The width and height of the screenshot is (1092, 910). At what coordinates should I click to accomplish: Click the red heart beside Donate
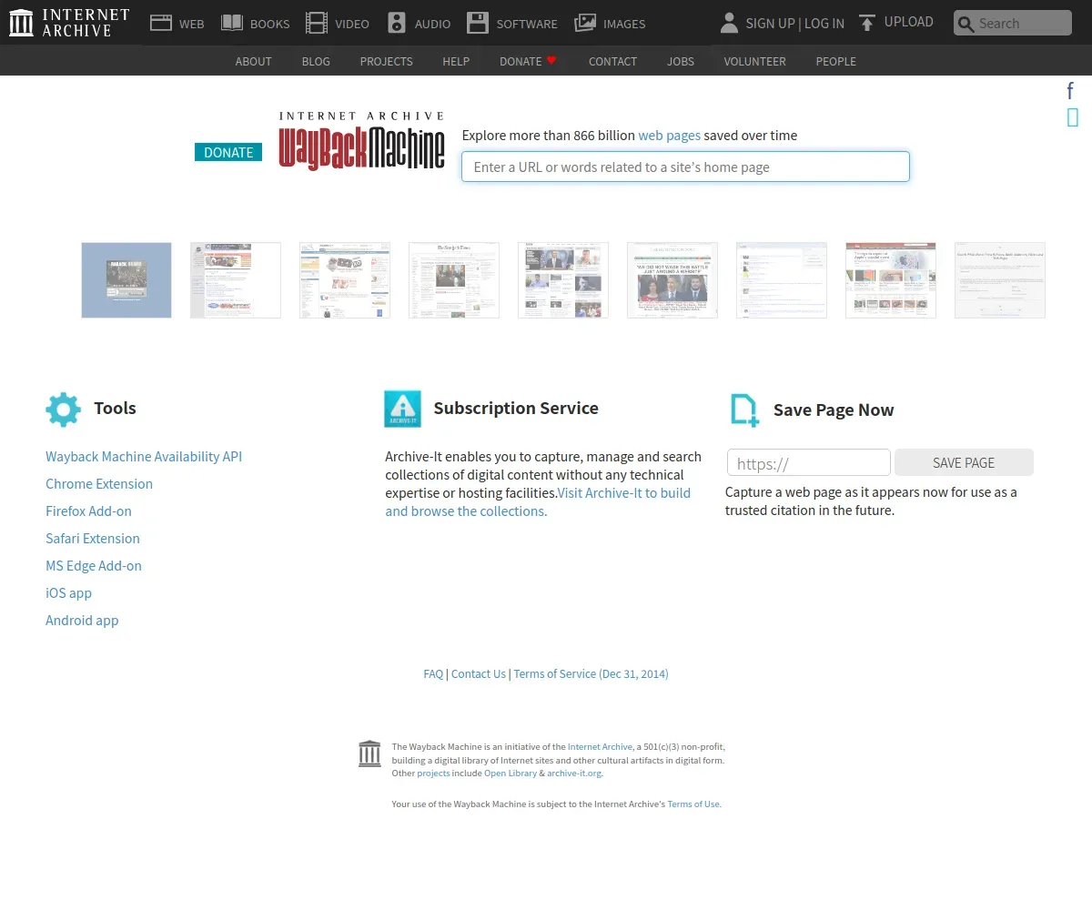click(551, 60)
